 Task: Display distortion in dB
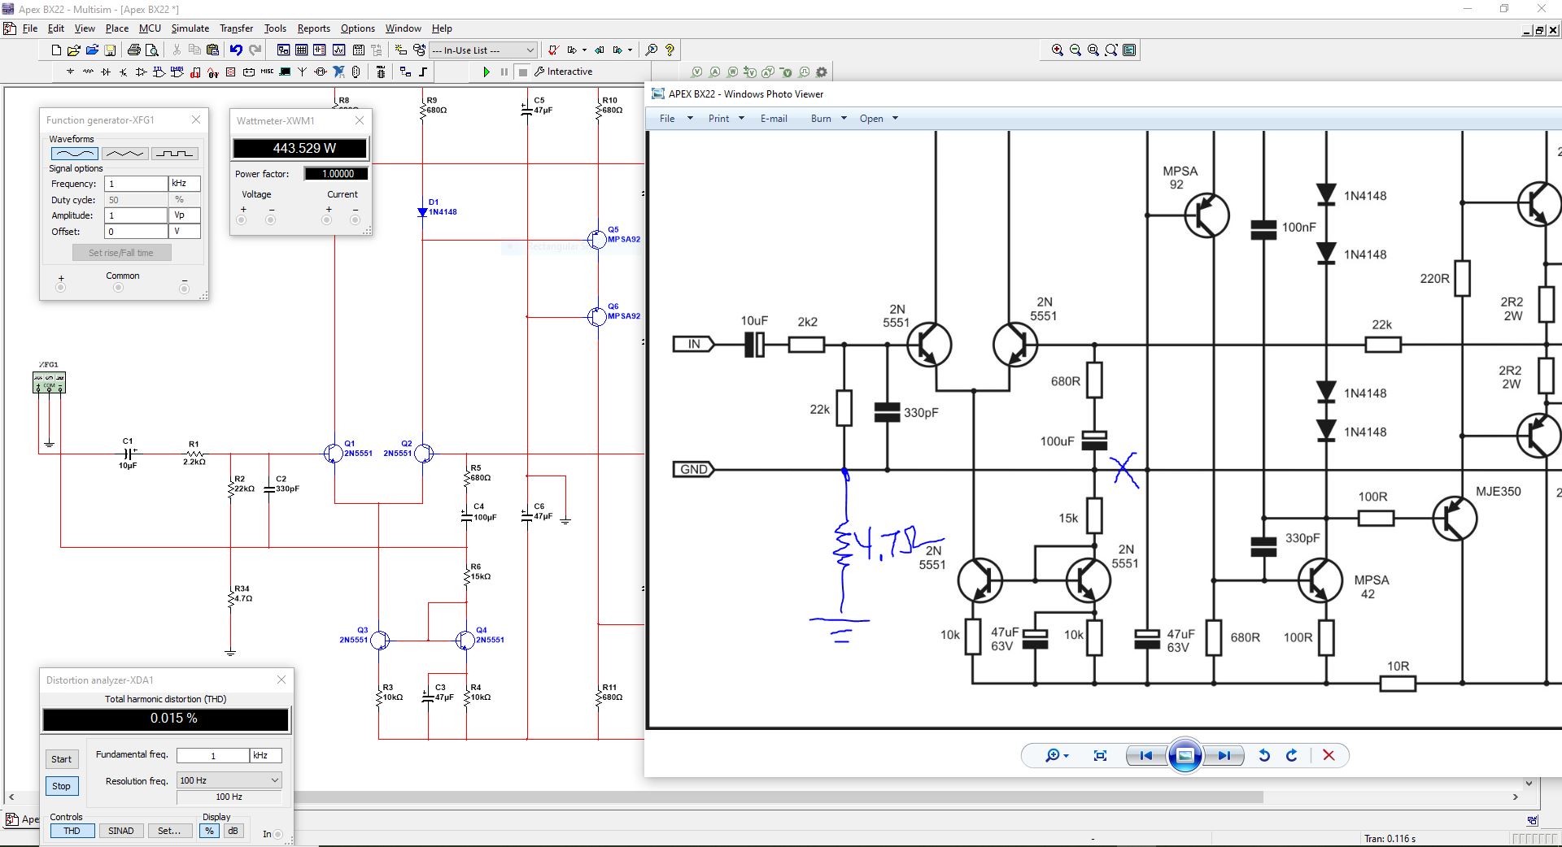tap(233, 831)
